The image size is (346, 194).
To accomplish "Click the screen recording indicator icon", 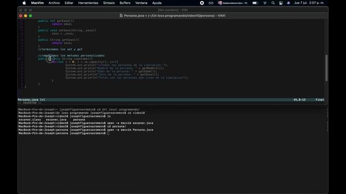I will pyautogui.click(x=202, y=3).
